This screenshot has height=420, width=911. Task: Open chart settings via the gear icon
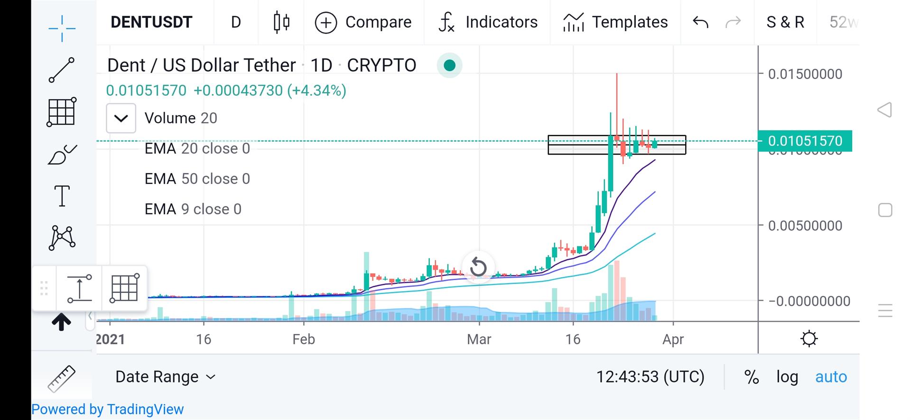809,338
